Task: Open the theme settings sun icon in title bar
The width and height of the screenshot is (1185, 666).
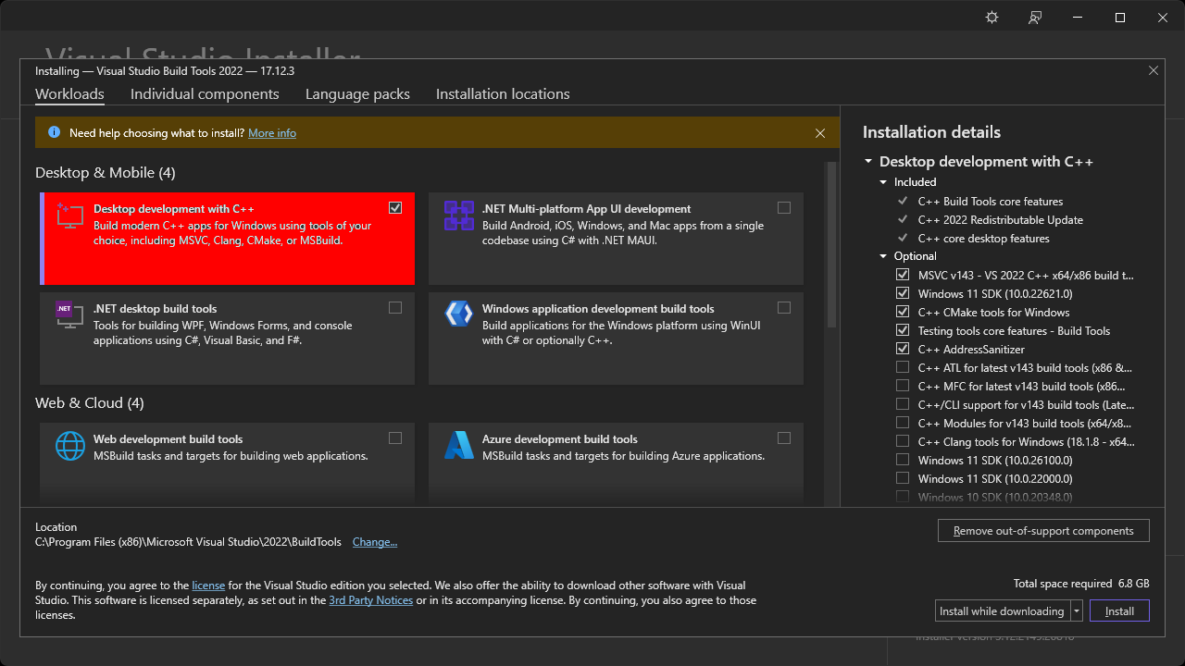Action: (x=992, y=18)
